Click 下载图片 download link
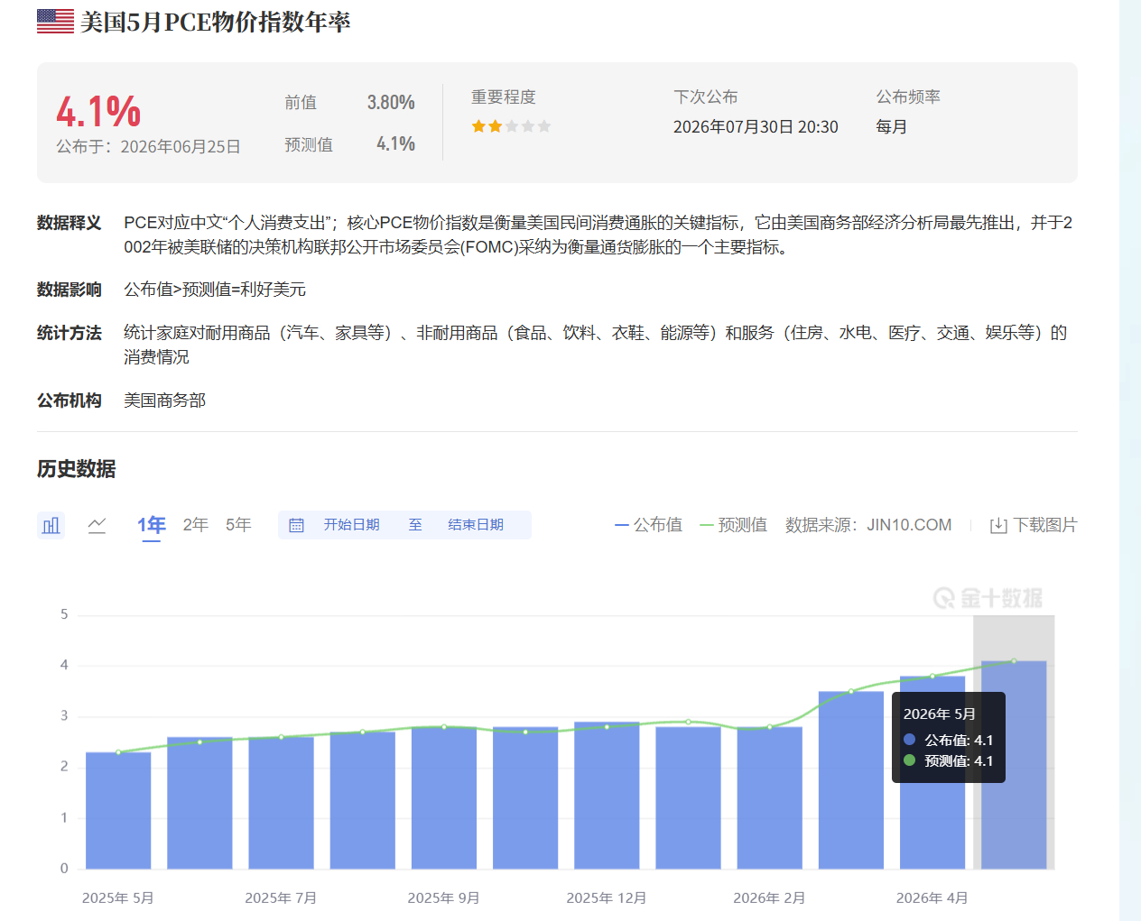This screenshot has height=921, width=1141. click(1045, 525)
